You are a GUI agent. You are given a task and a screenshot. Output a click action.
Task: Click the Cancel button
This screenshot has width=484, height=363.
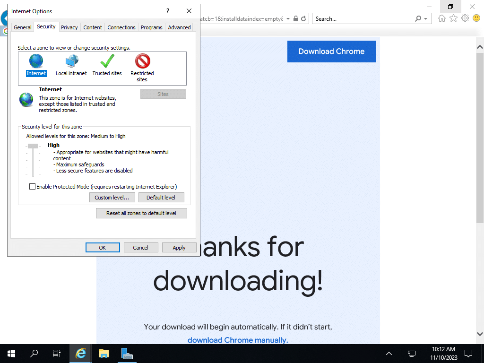[141, 248]
